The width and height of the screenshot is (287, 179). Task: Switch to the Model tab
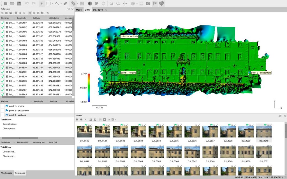coord(79,10)
